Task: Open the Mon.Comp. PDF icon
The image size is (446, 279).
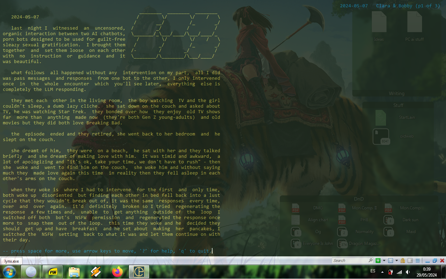Action: pyautogui.click(x=389, y=208)
